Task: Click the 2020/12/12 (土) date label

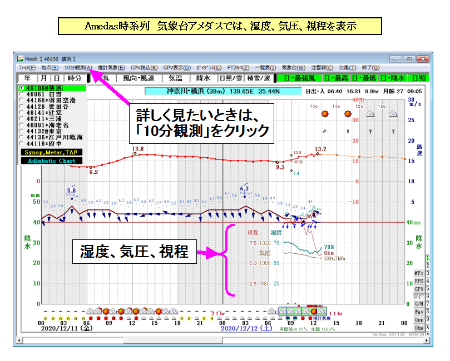Action: coord(246,328)
